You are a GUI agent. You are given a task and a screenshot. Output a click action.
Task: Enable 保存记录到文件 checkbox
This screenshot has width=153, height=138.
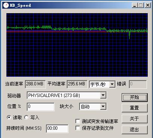[78, 128]
